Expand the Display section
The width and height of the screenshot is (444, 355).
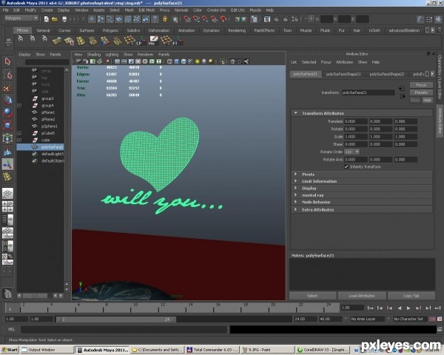pyautogui.click(x=295, y=188)
